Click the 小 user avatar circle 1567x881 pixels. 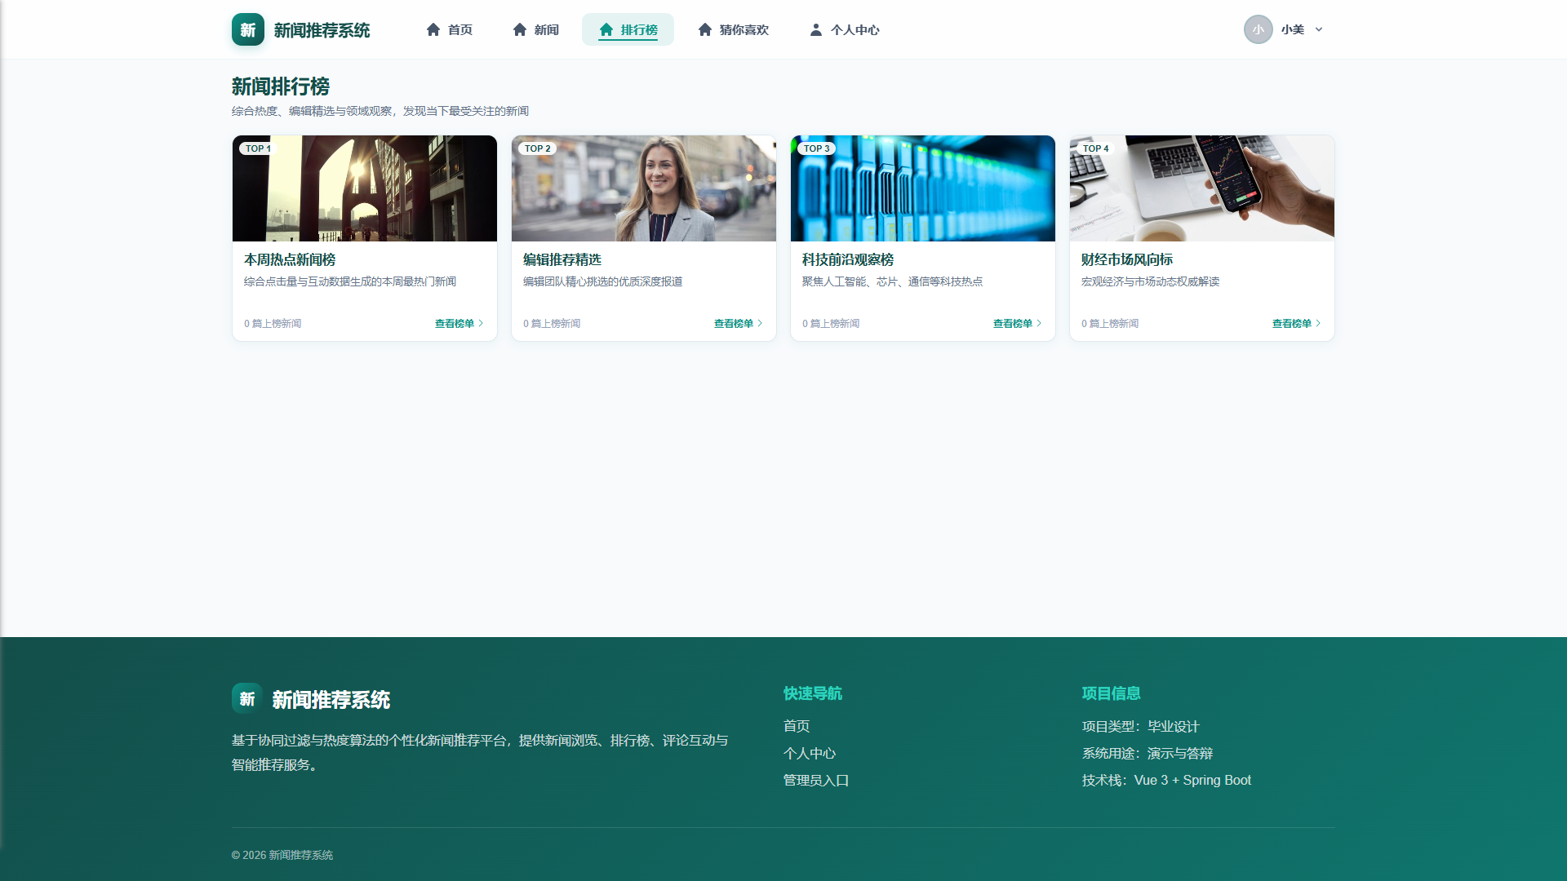1258,29
